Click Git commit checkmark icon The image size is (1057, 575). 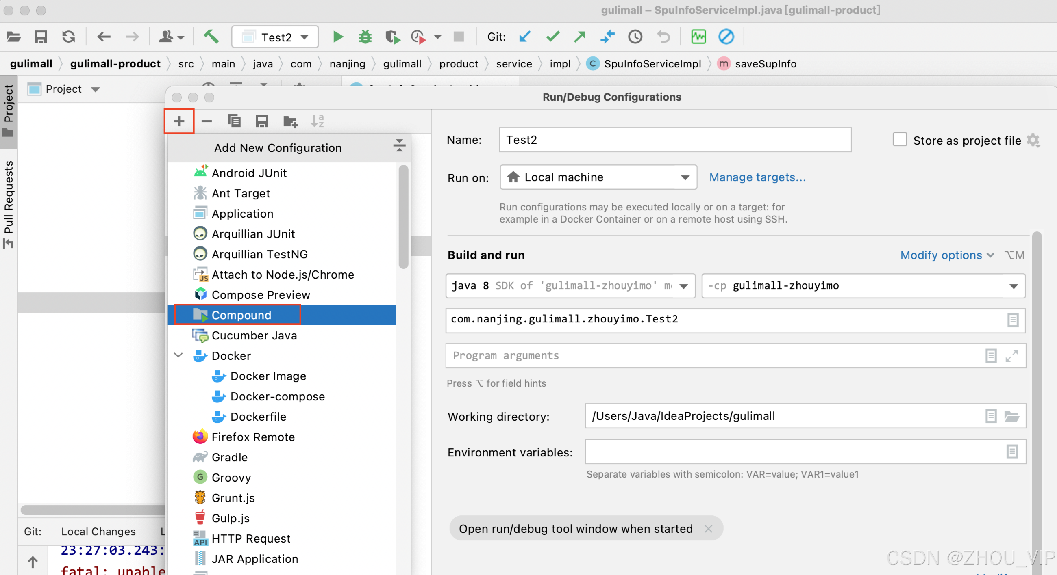point(552,37)
